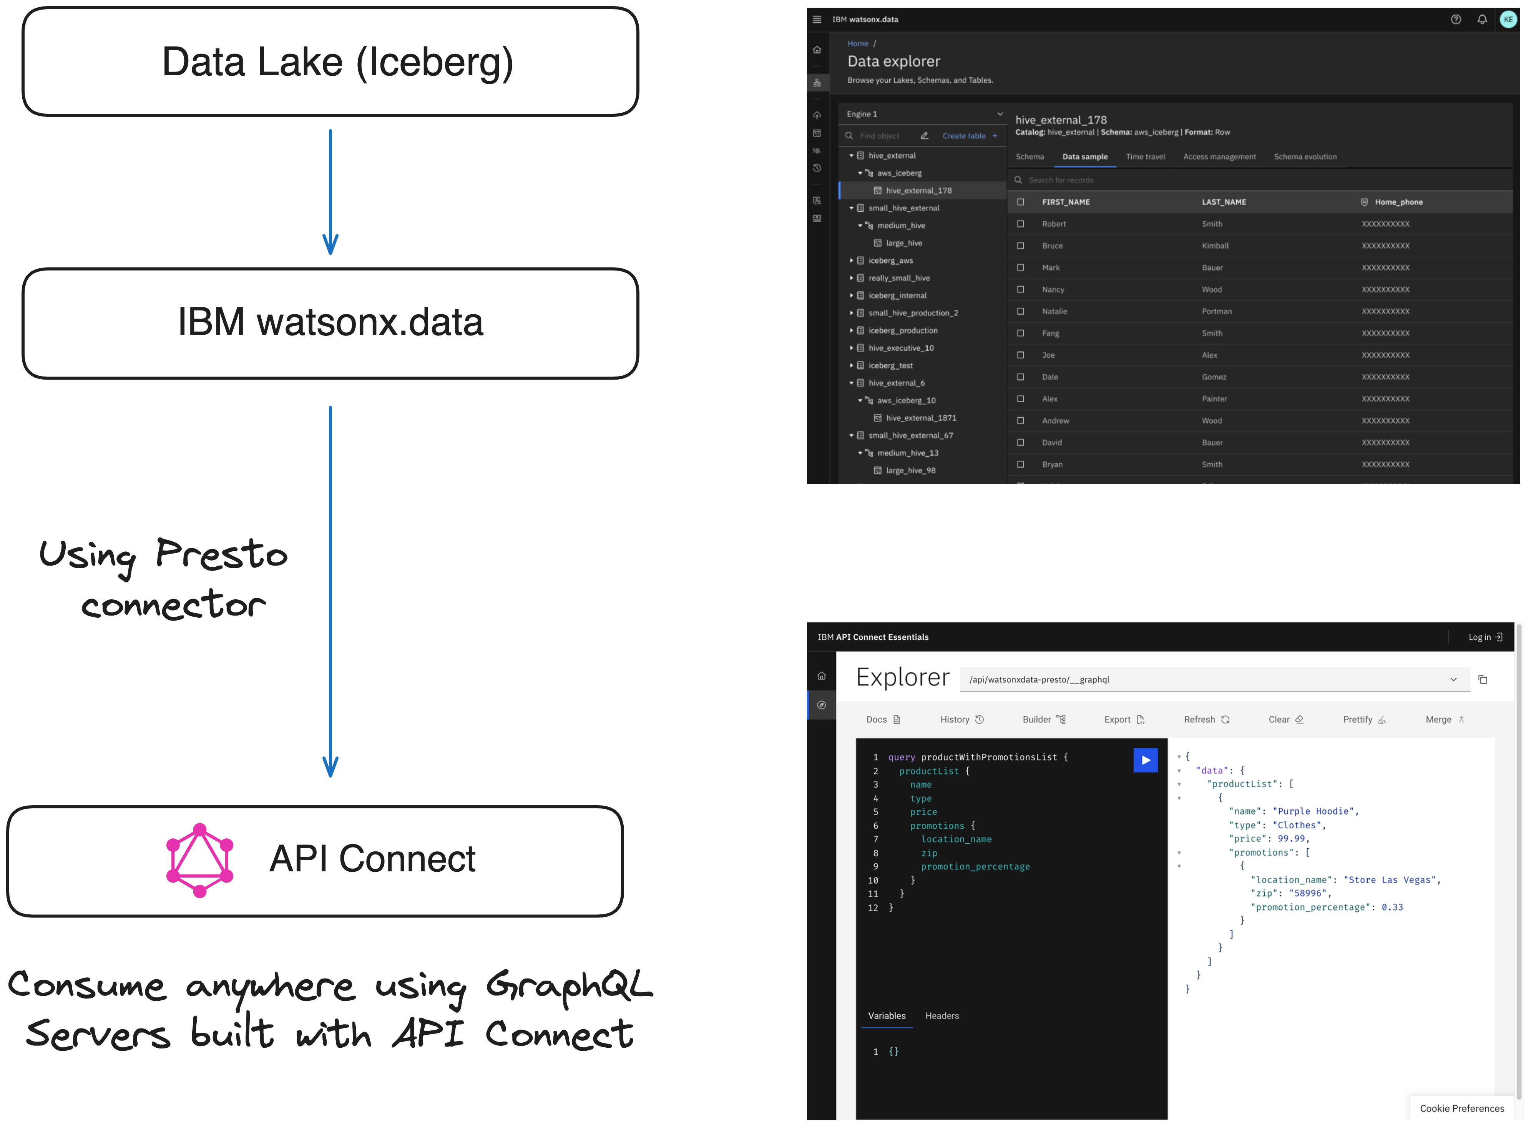Check the row for Robert Smith

pyautogui.click(x=1020, y=224)
